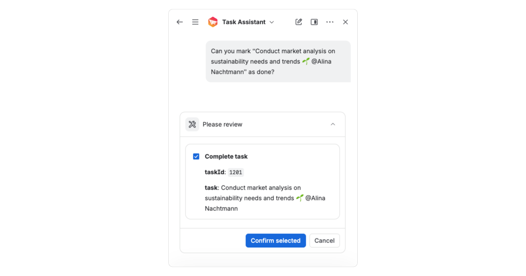Click the Cancel button
This screenshot has height=276, width=526.
coord(324,241)
